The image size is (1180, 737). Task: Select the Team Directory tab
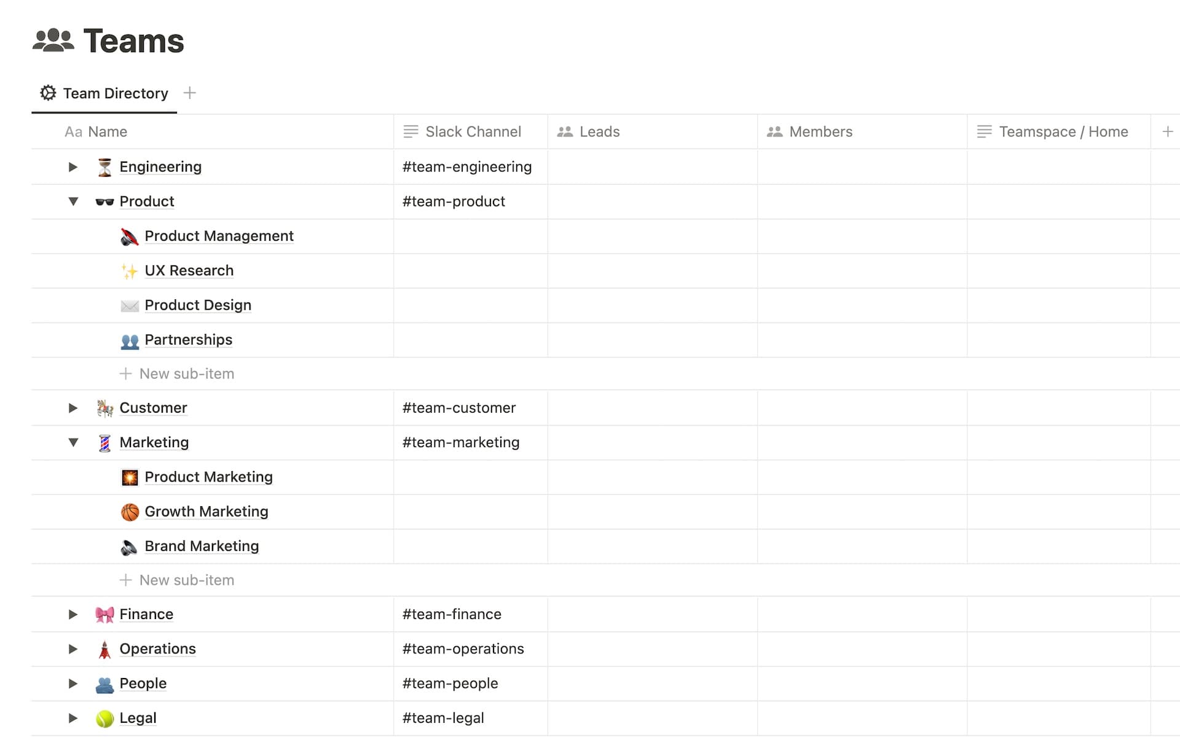coord(104,93)
